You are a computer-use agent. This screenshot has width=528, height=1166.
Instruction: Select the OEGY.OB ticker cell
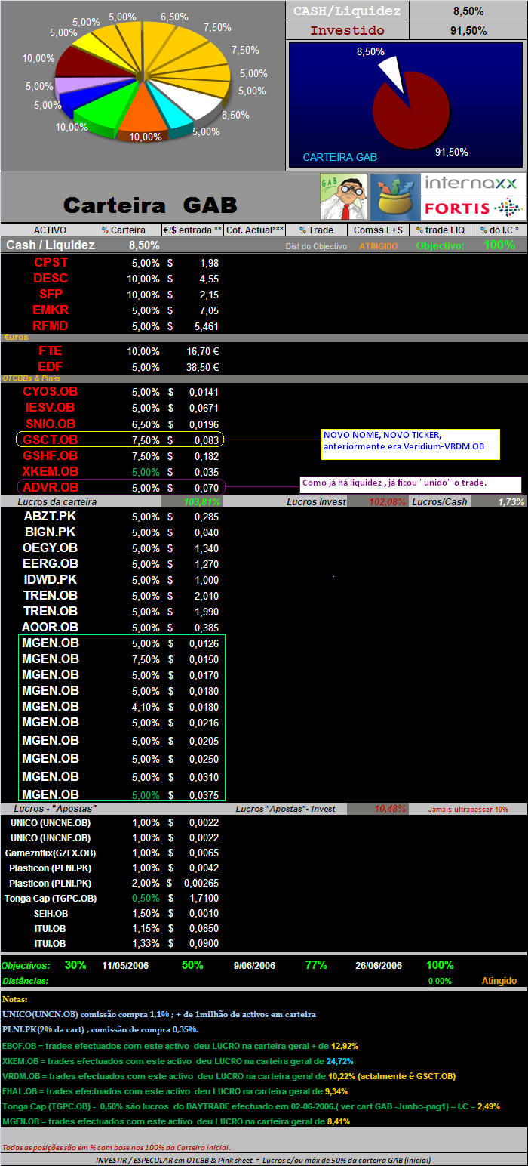[51, 548]
